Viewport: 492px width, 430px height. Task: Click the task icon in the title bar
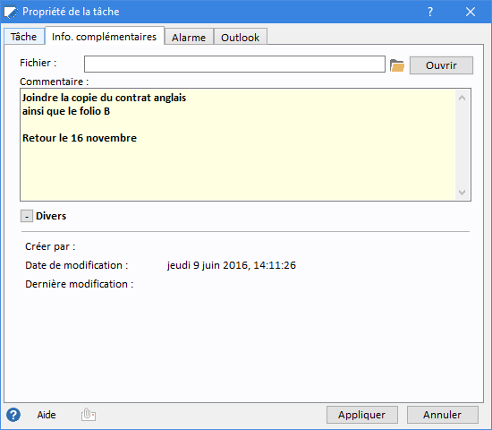[x=11, y=12]
